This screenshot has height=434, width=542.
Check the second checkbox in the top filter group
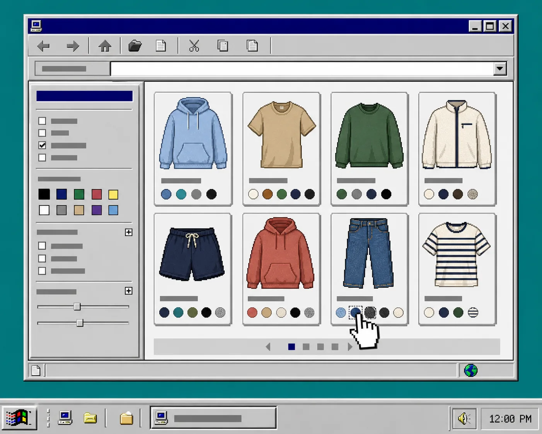coord(42,133)
